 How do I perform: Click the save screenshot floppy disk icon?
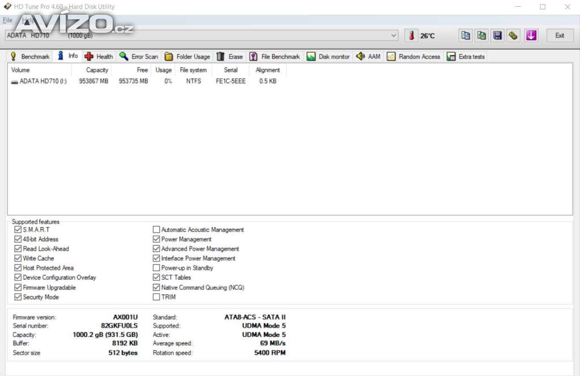(497, 36)
